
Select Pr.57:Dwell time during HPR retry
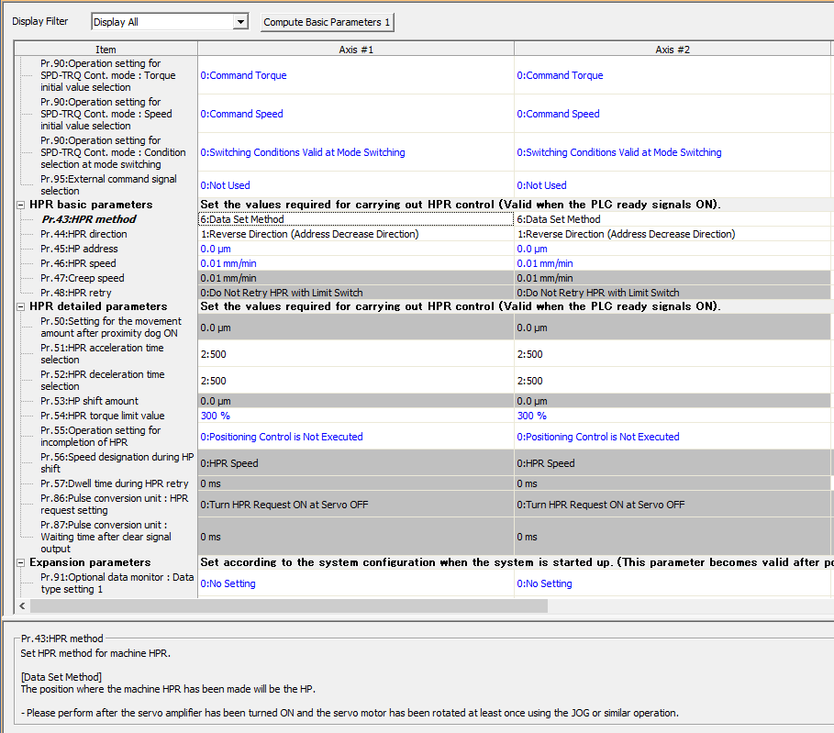pos(115,483)
